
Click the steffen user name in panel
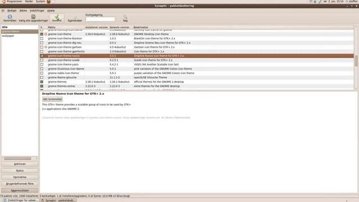point(353,1)
